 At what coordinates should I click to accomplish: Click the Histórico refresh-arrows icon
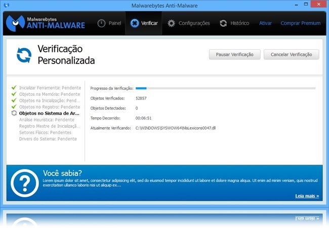point(223,23)
